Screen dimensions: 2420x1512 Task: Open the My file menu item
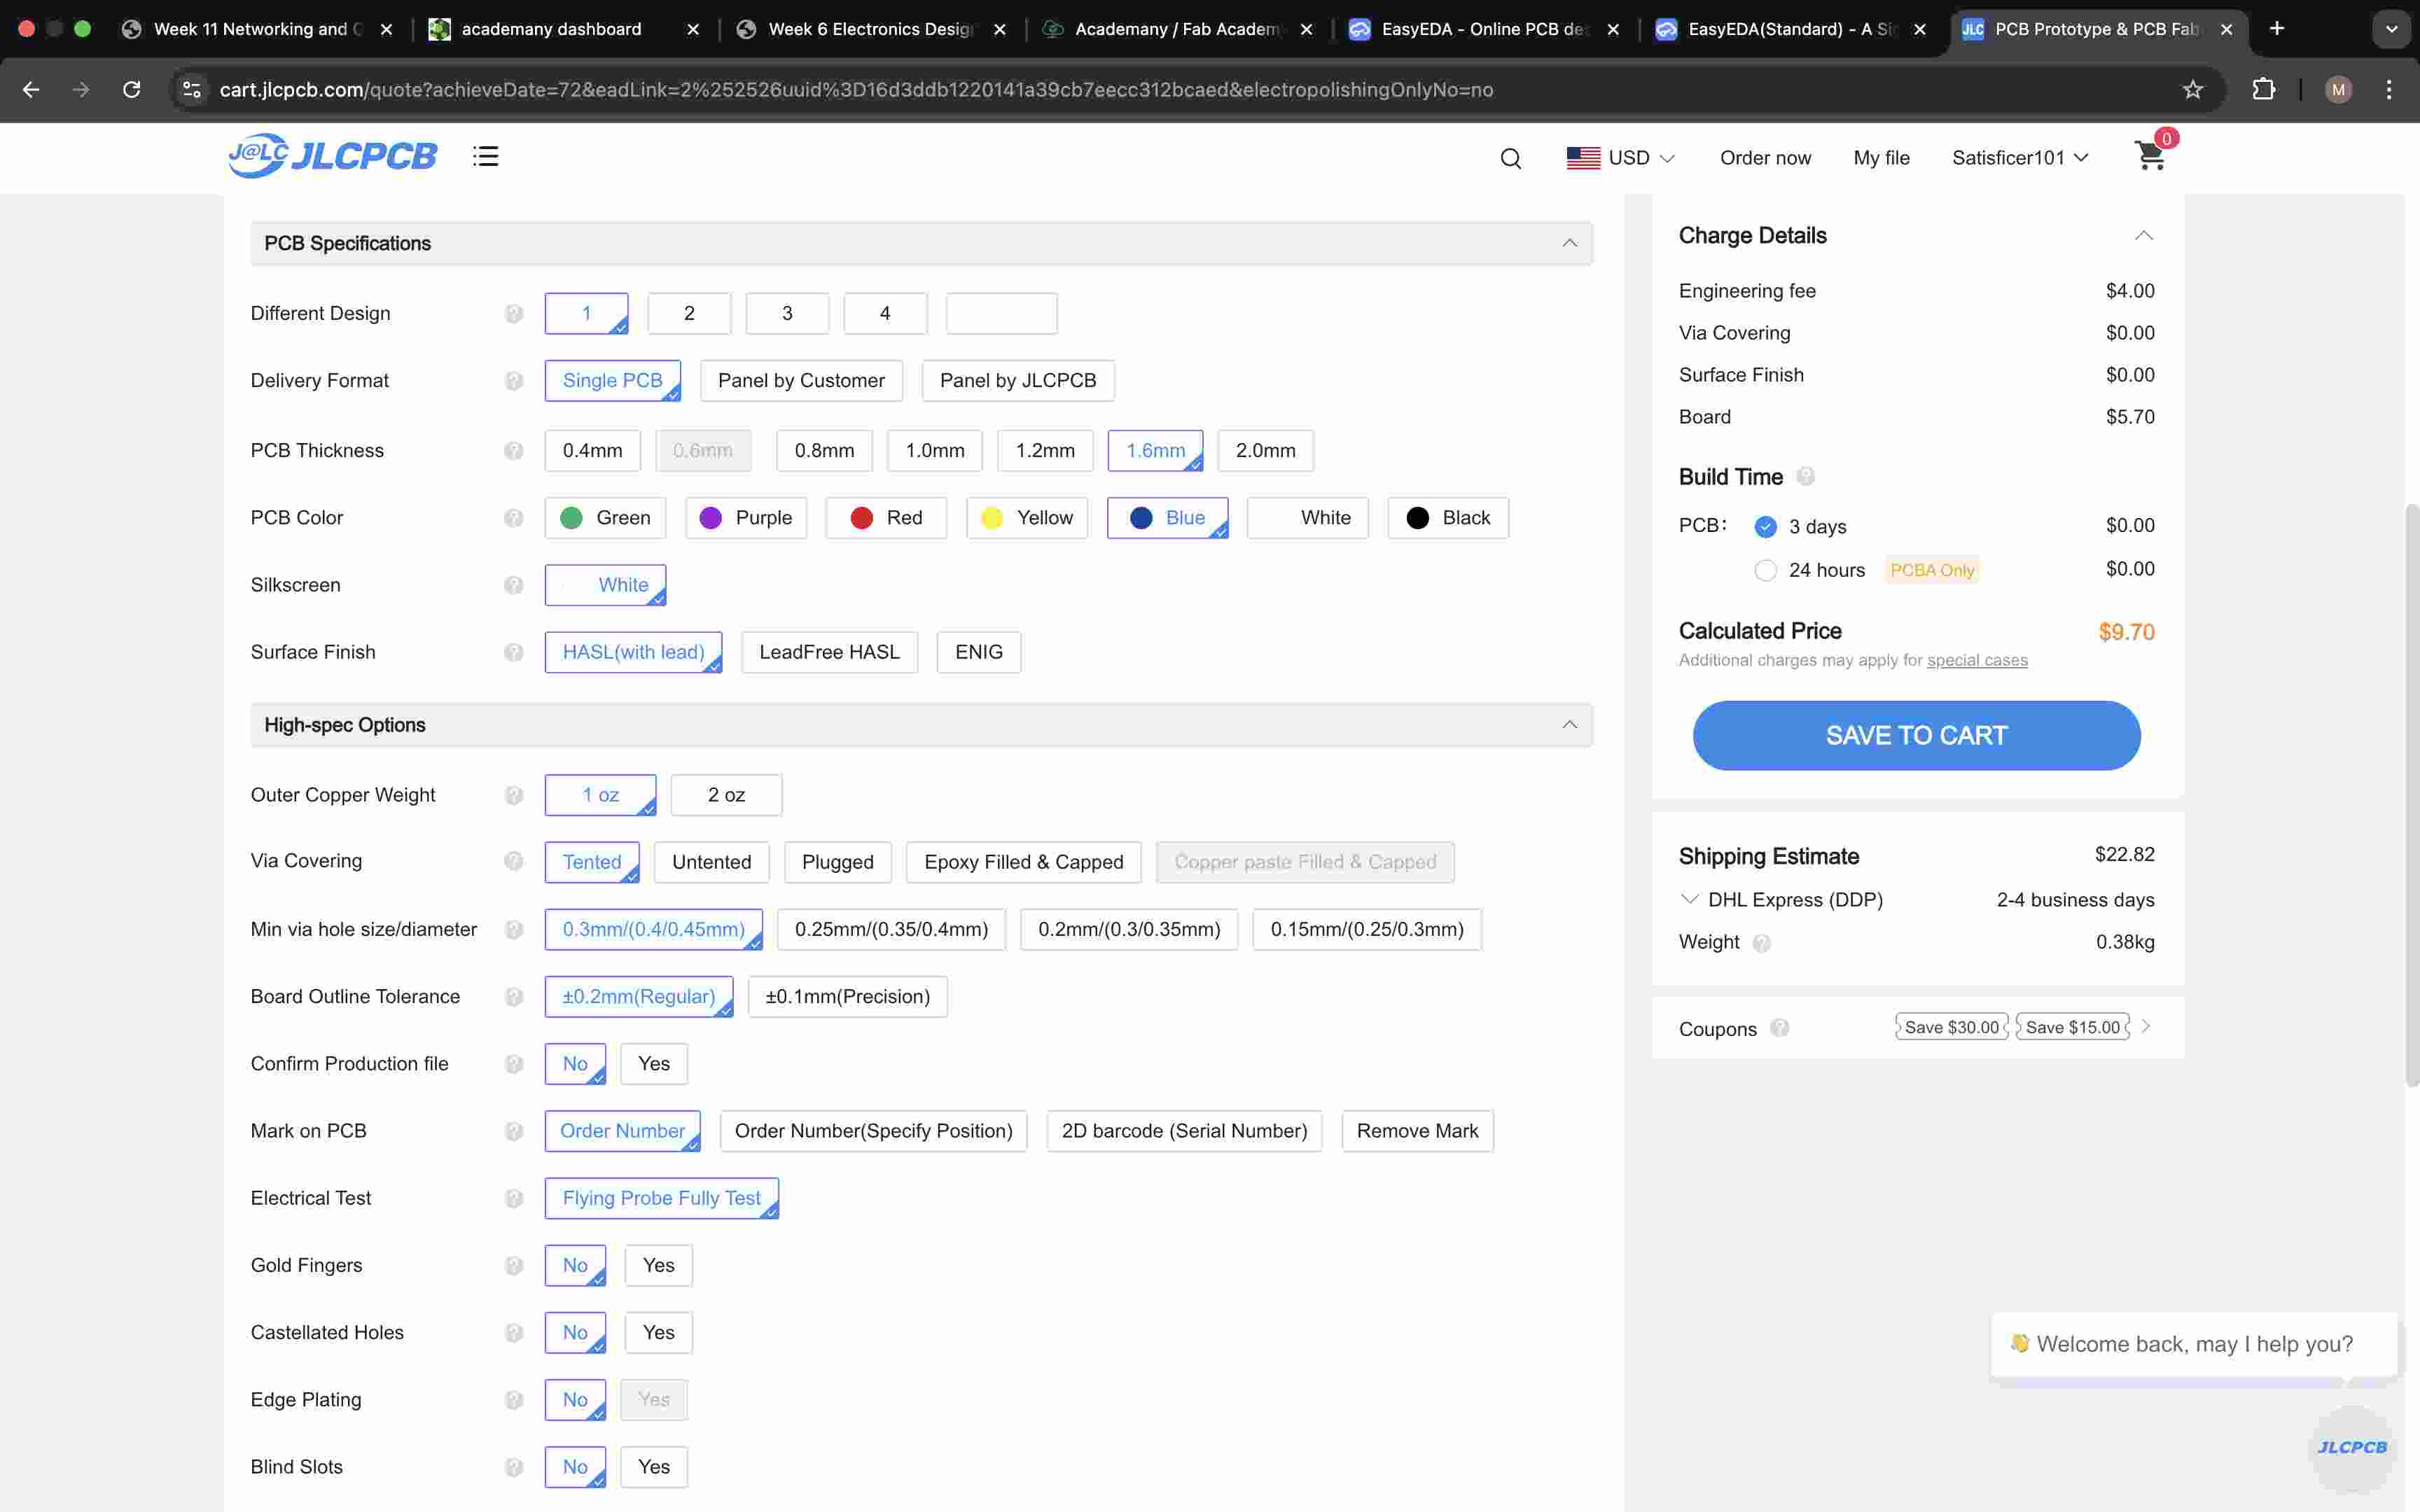[1881, 158]
